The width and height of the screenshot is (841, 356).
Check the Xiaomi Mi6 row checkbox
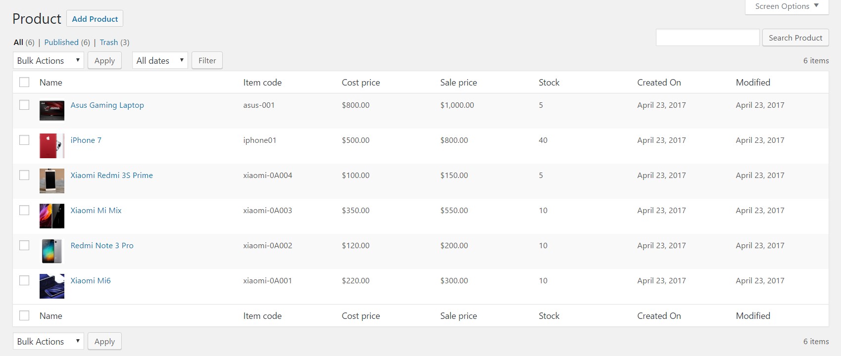24,281
